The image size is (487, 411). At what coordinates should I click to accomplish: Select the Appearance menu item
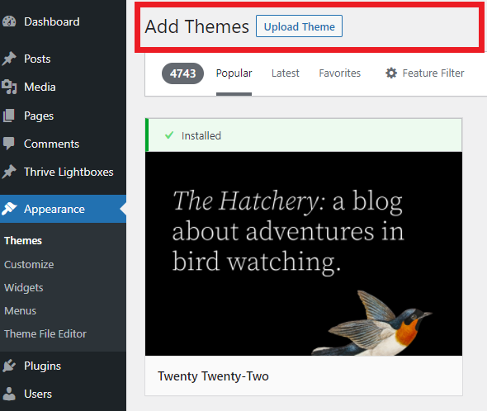[63, 209]
